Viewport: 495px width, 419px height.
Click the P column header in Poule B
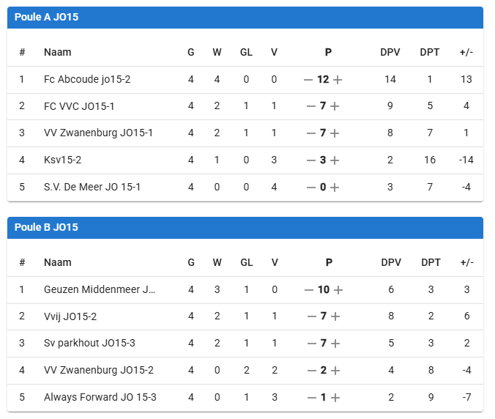[x=328, y=262]
